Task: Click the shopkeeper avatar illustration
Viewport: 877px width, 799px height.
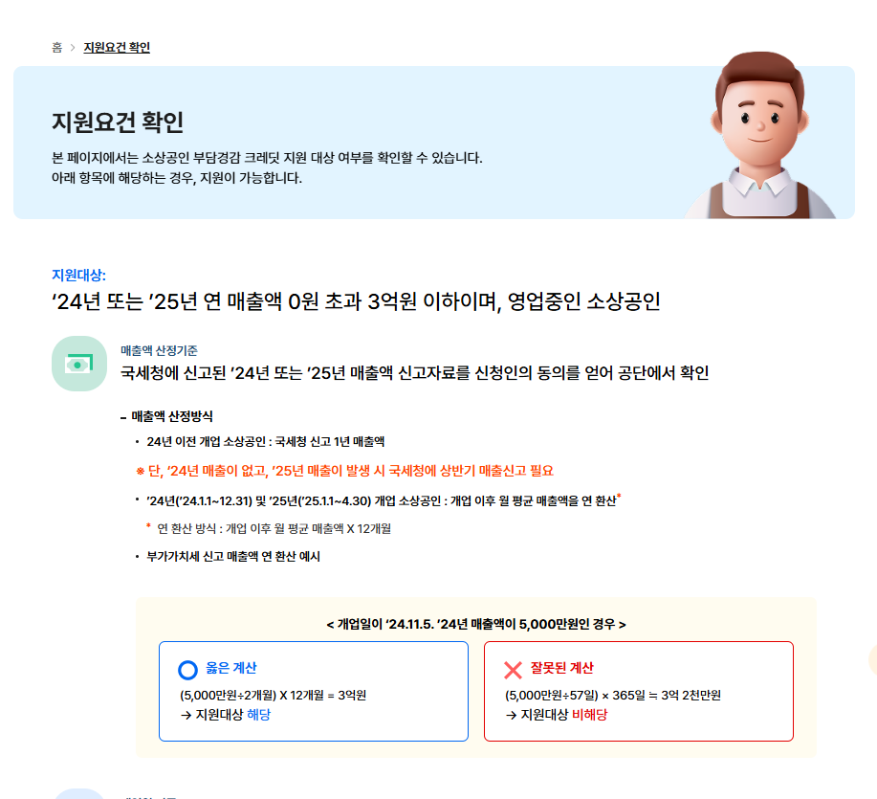Action: coord(759,136)
